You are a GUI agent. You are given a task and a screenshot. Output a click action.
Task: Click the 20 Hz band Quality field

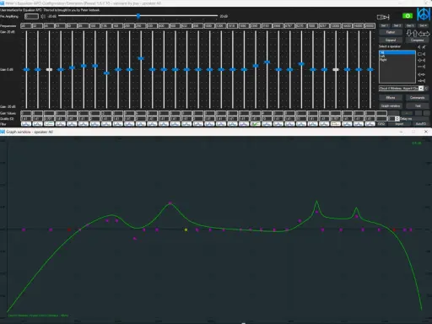tap(26, 119)
